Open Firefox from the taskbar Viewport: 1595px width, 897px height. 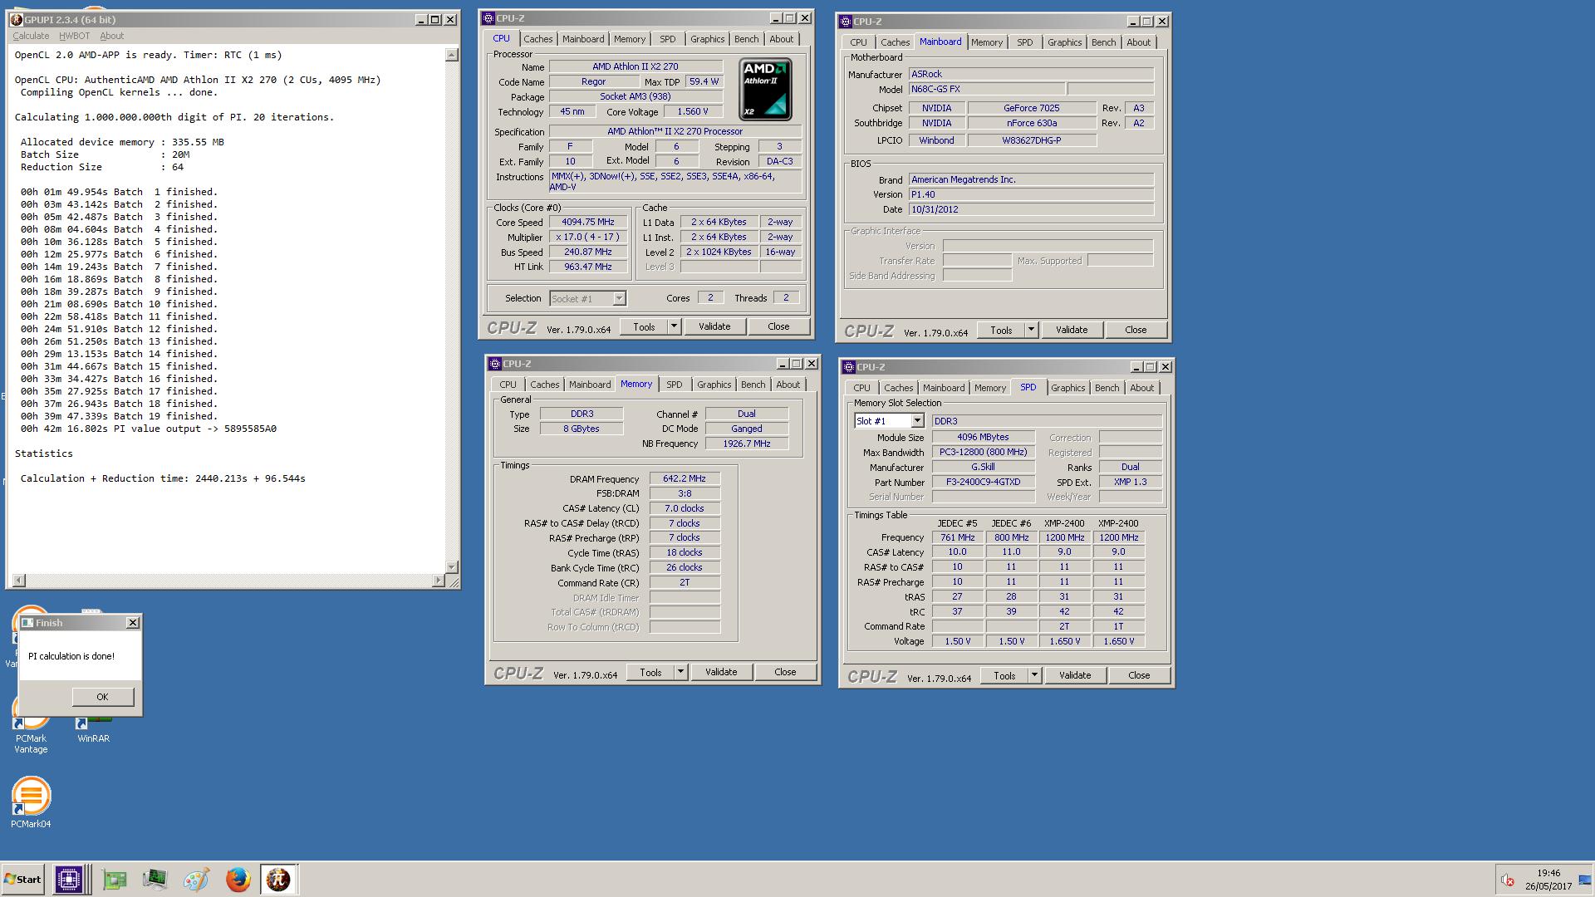(238, 879)
